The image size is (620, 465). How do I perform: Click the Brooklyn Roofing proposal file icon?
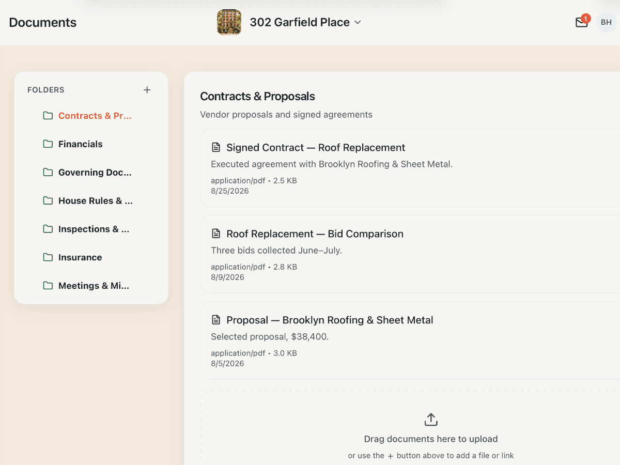tap(216, 320)
